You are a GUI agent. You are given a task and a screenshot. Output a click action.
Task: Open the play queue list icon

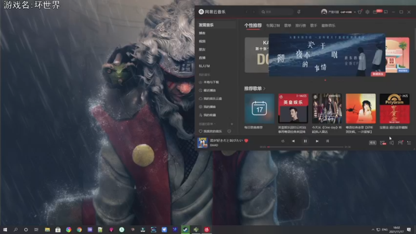(409, 142)
